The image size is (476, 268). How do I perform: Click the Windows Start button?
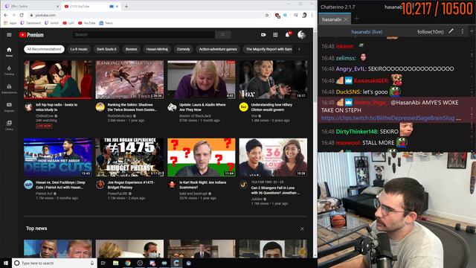[x=6, y=263]
